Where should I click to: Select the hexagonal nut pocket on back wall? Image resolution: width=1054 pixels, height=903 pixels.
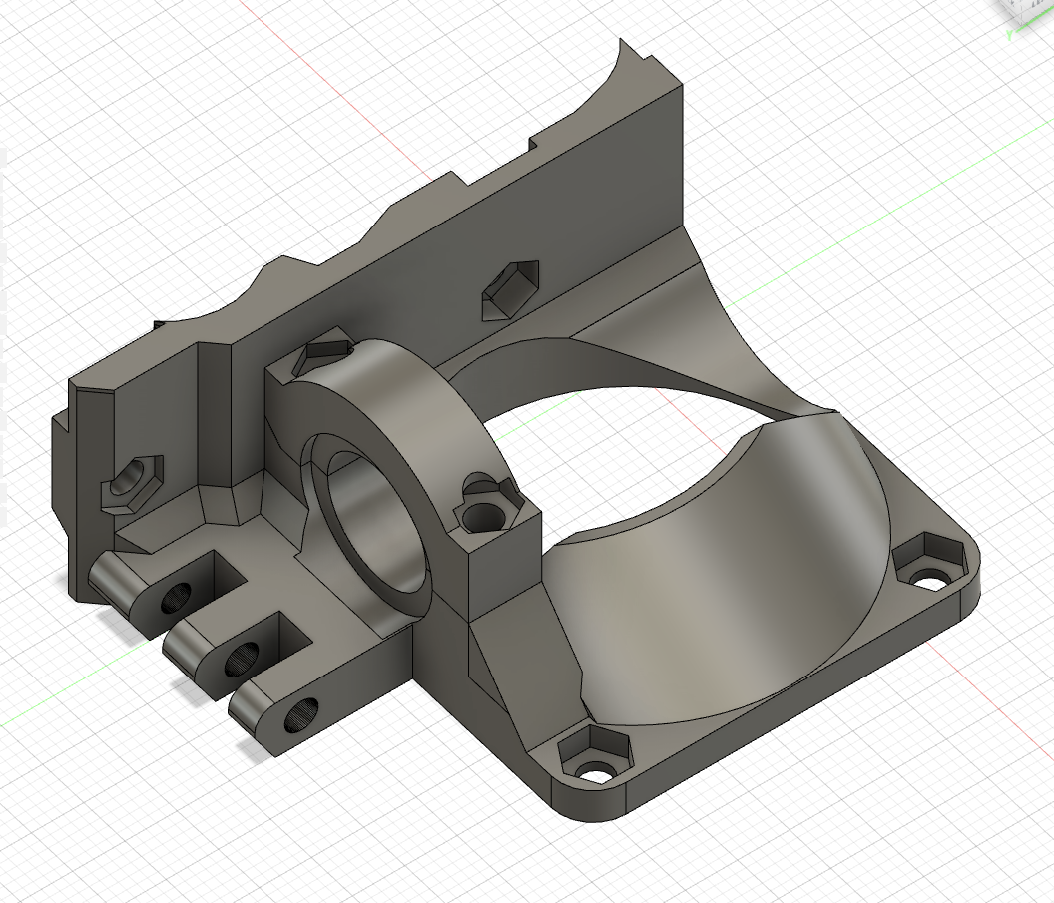[x=511, y=290]
